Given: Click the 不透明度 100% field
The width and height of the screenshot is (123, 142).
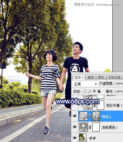Looking at the screenshot, I should [x=119, y=84].
